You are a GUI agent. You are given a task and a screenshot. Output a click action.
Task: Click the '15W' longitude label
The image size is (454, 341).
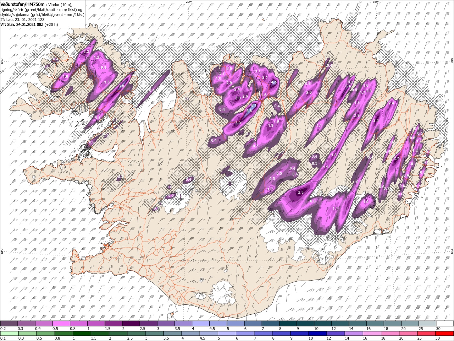[x=376, y=2]
